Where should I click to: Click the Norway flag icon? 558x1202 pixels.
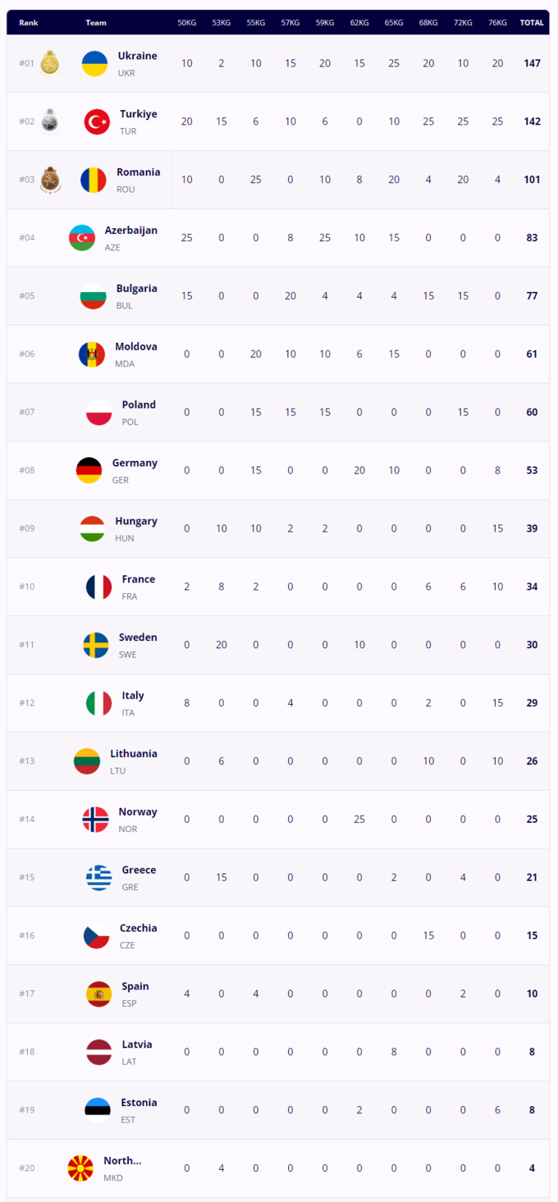pyautogui.click(x=95, y=819)
